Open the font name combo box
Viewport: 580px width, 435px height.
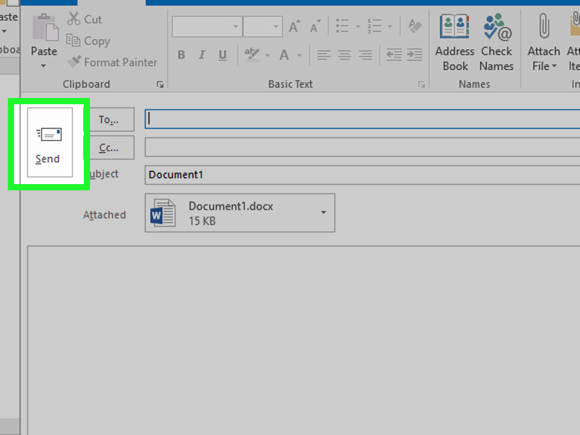(207, 27)
